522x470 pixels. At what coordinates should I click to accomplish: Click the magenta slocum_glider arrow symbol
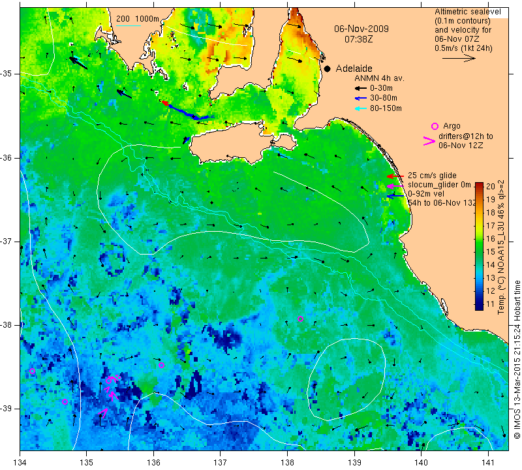395,185
